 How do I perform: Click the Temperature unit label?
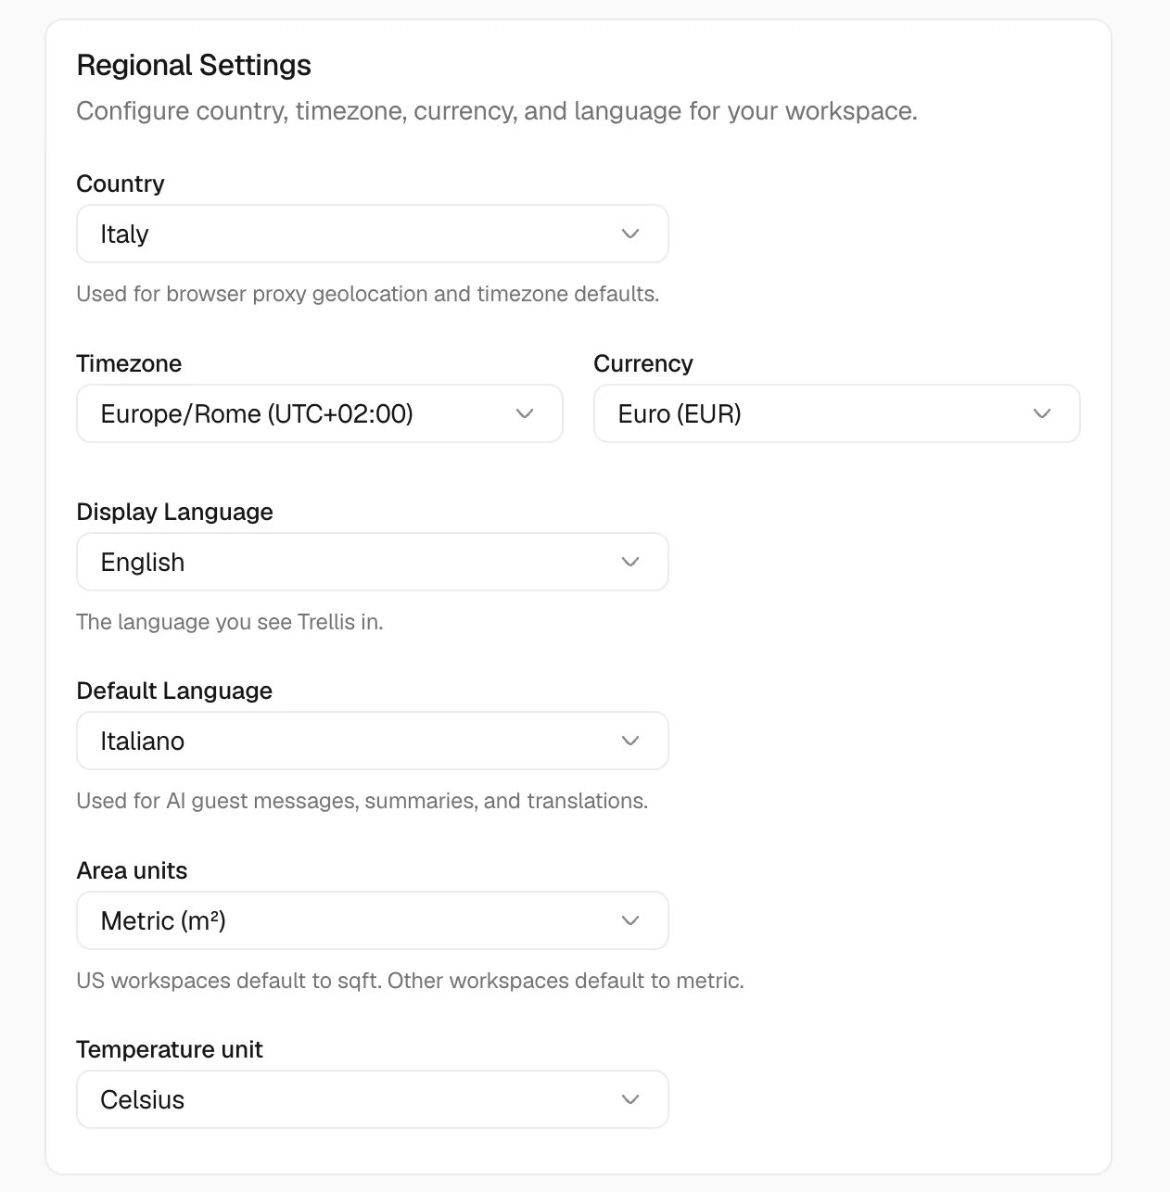[170, 1049]
